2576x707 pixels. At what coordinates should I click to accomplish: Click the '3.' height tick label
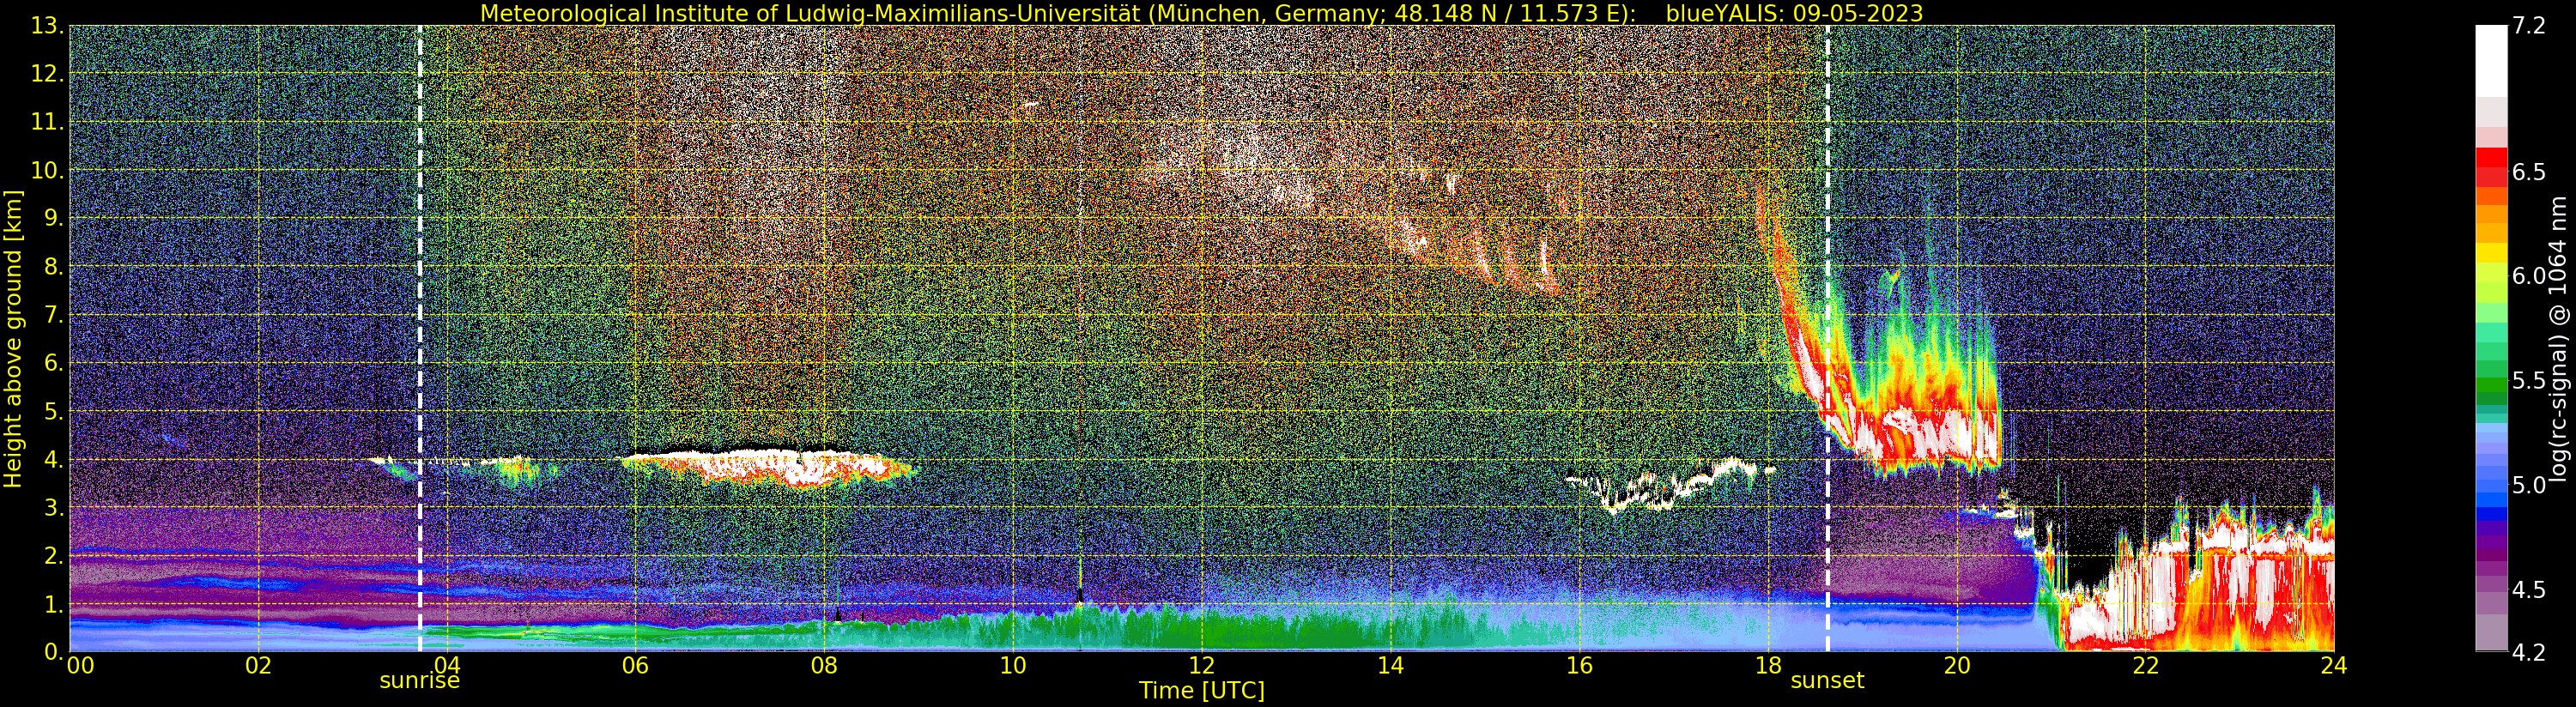54,508
